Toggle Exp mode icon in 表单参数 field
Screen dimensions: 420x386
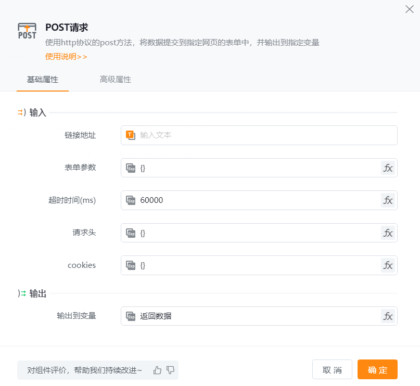131,168
